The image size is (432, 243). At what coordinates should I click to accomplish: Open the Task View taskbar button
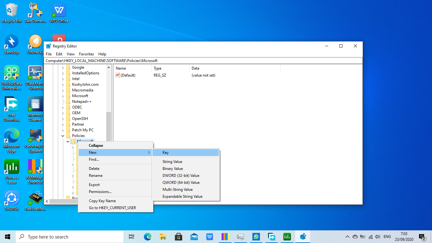click(x=132, y=237)
